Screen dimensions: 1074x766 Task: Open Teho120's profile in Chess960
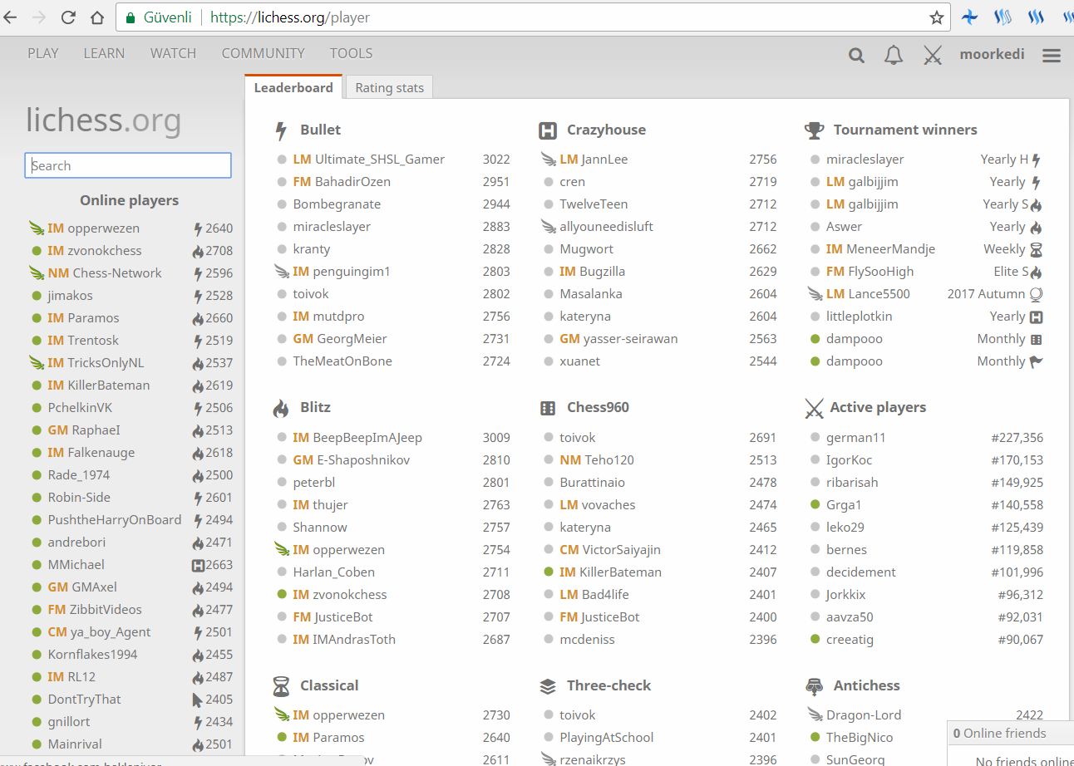coord(597,460)
